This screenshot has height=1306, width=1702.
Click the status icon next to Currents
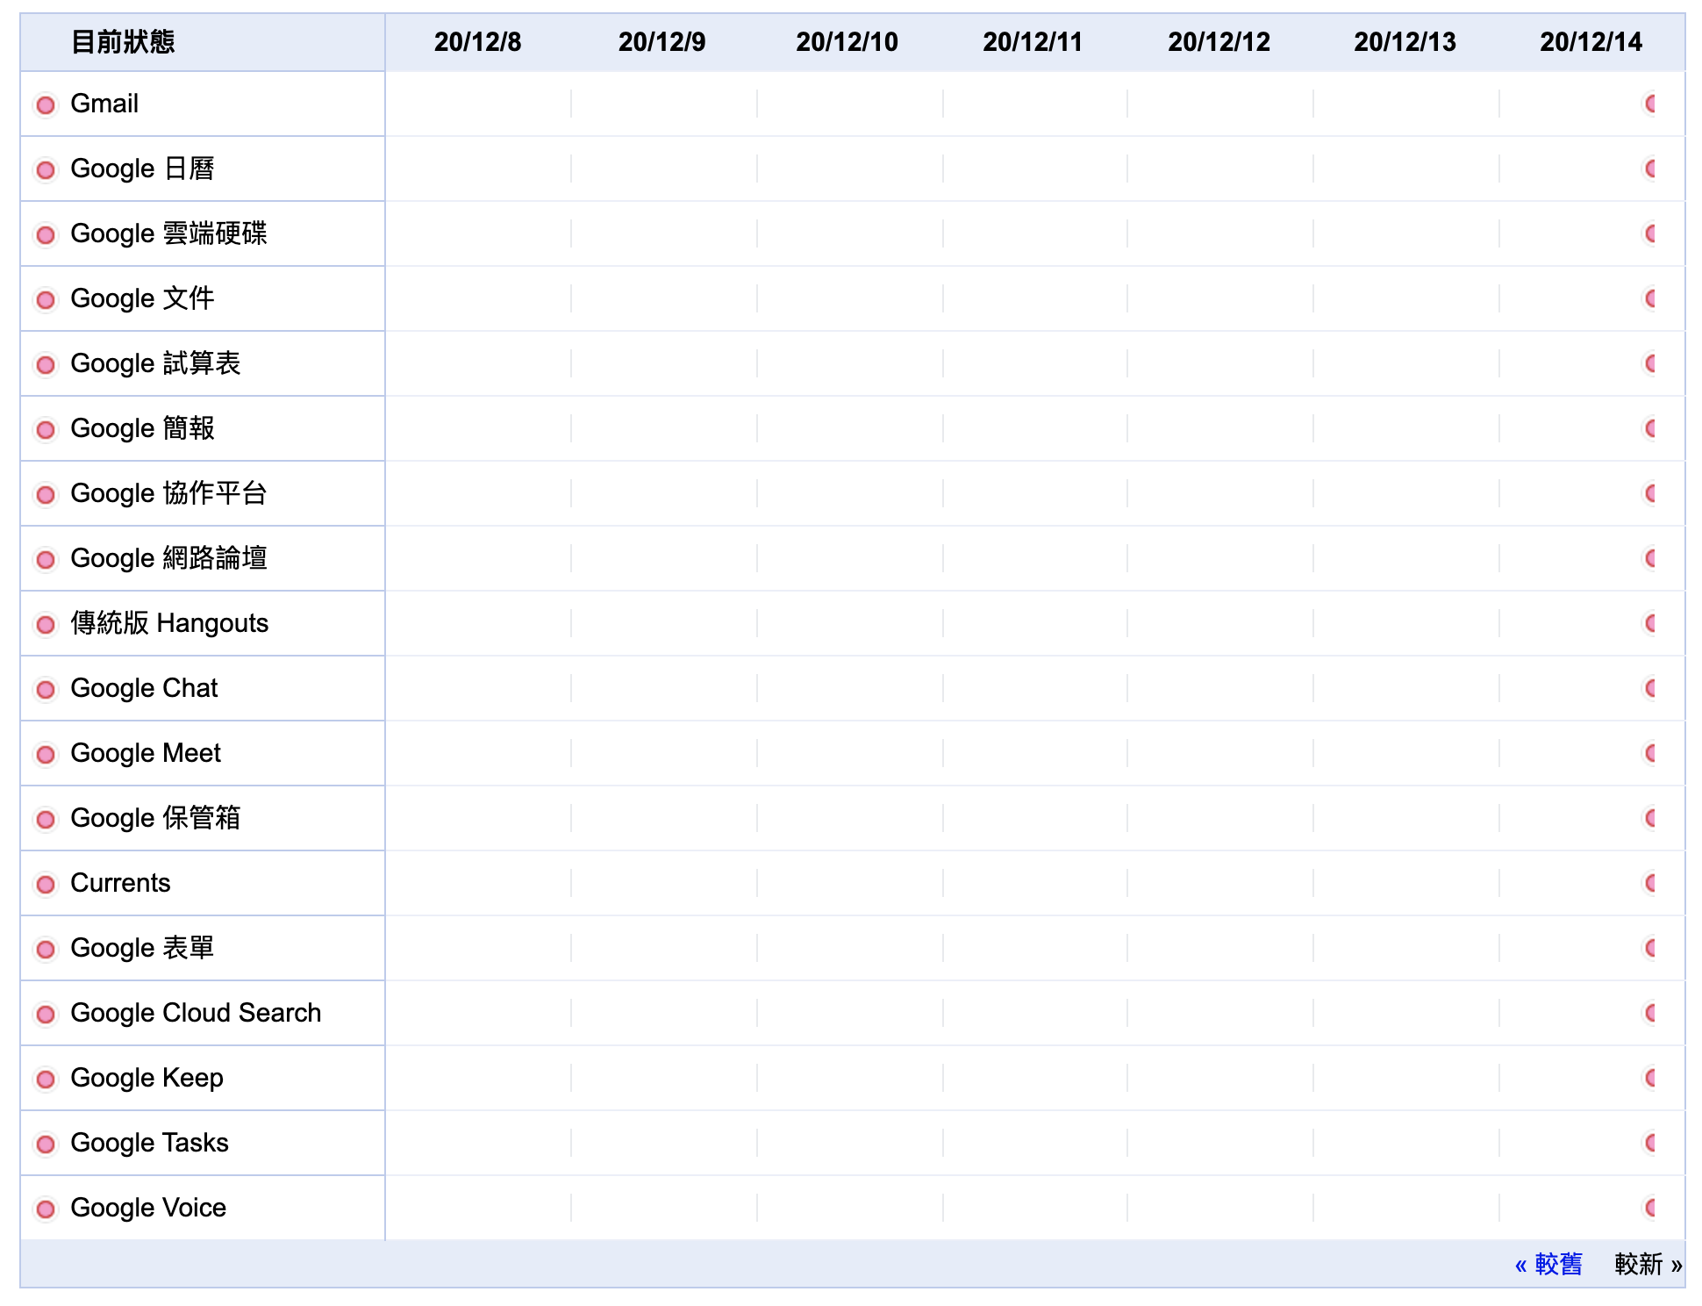(46, 885)
